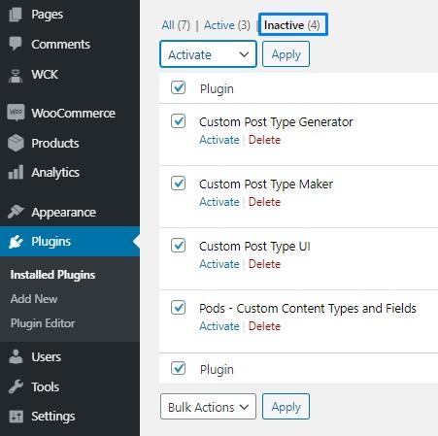Click the Appearance paintbrush icon
The width and height of the screenshot is (438, 436).
(16, 212)
